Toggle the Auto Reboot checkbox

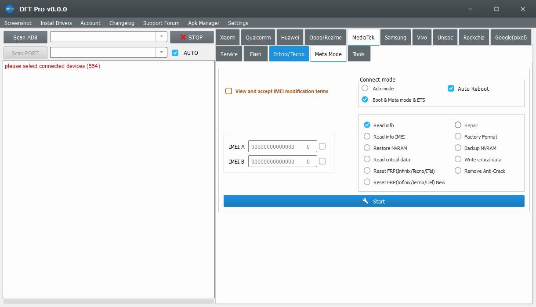coord(451,89)
